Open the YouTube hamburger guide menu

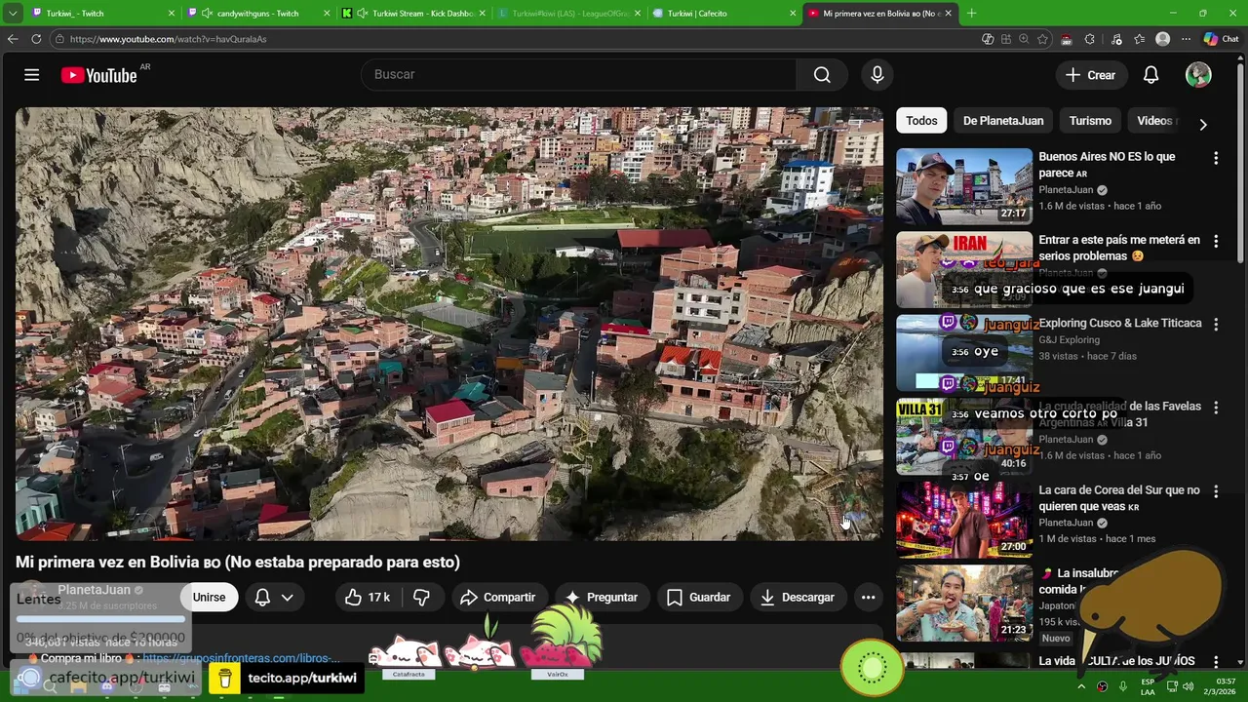pyautogui.click(x=31, y=75)
